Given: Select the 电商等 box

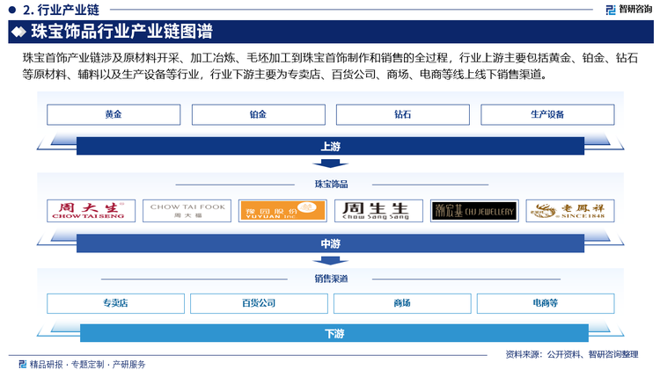Looking at the screenshot, I should [546, 303].
